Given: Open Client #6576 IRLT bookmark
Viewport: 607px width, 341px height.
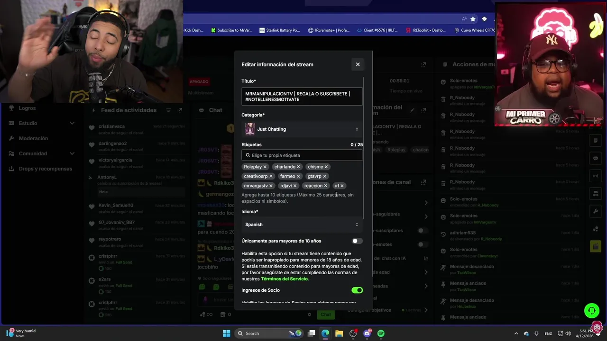Looking at the screenshot, I should coord(377,30).
